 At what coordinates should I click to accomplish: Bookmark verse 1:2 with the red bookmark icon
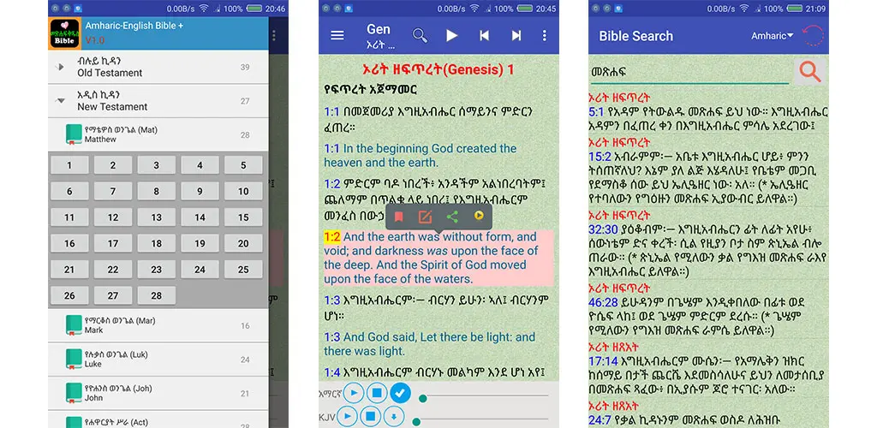click(x=399, y=217)
